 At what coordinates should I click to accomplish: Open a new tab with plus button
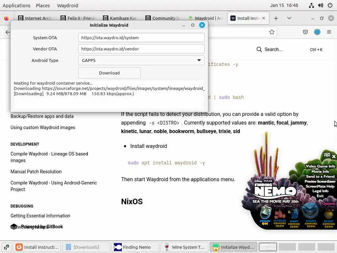click(x=276, y=18)
